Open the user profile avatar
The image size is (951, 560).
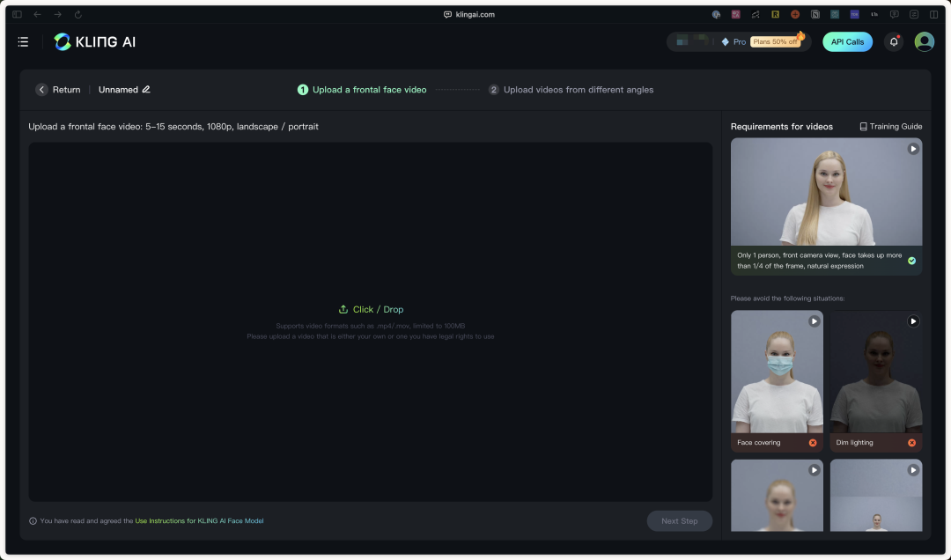[924, 42]
